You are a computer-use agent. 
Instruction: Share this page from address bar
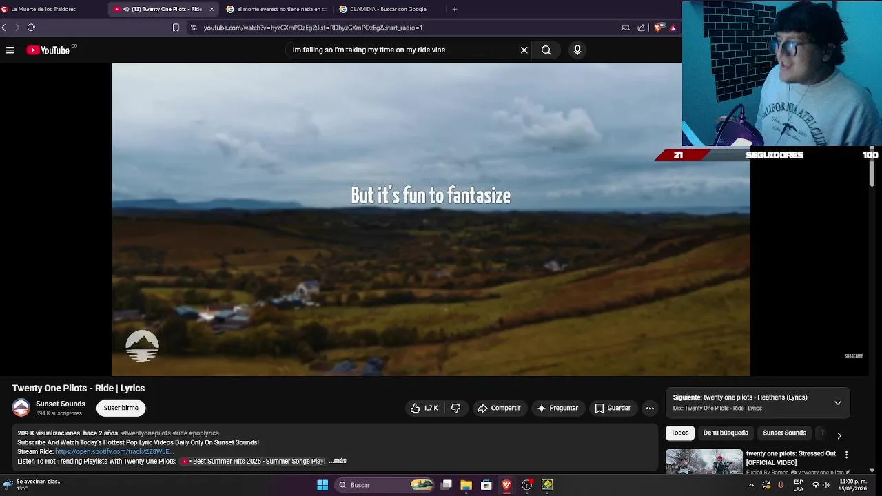[642, 28]
